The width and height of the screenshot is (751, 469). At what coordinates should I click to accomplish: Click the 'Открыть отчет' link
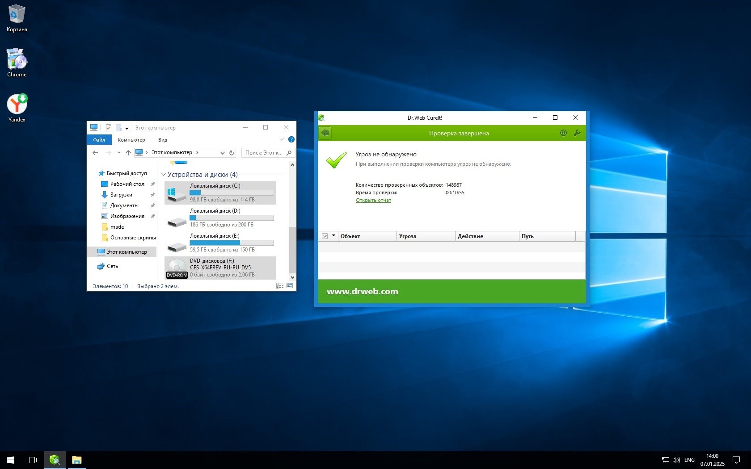(x=373, y=201)
